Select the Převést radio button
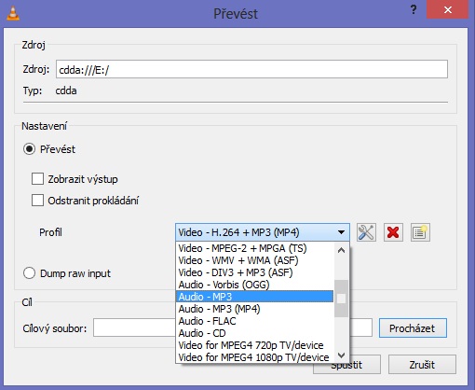Viewport: 475px width, 390px height. tap(29, 149)
